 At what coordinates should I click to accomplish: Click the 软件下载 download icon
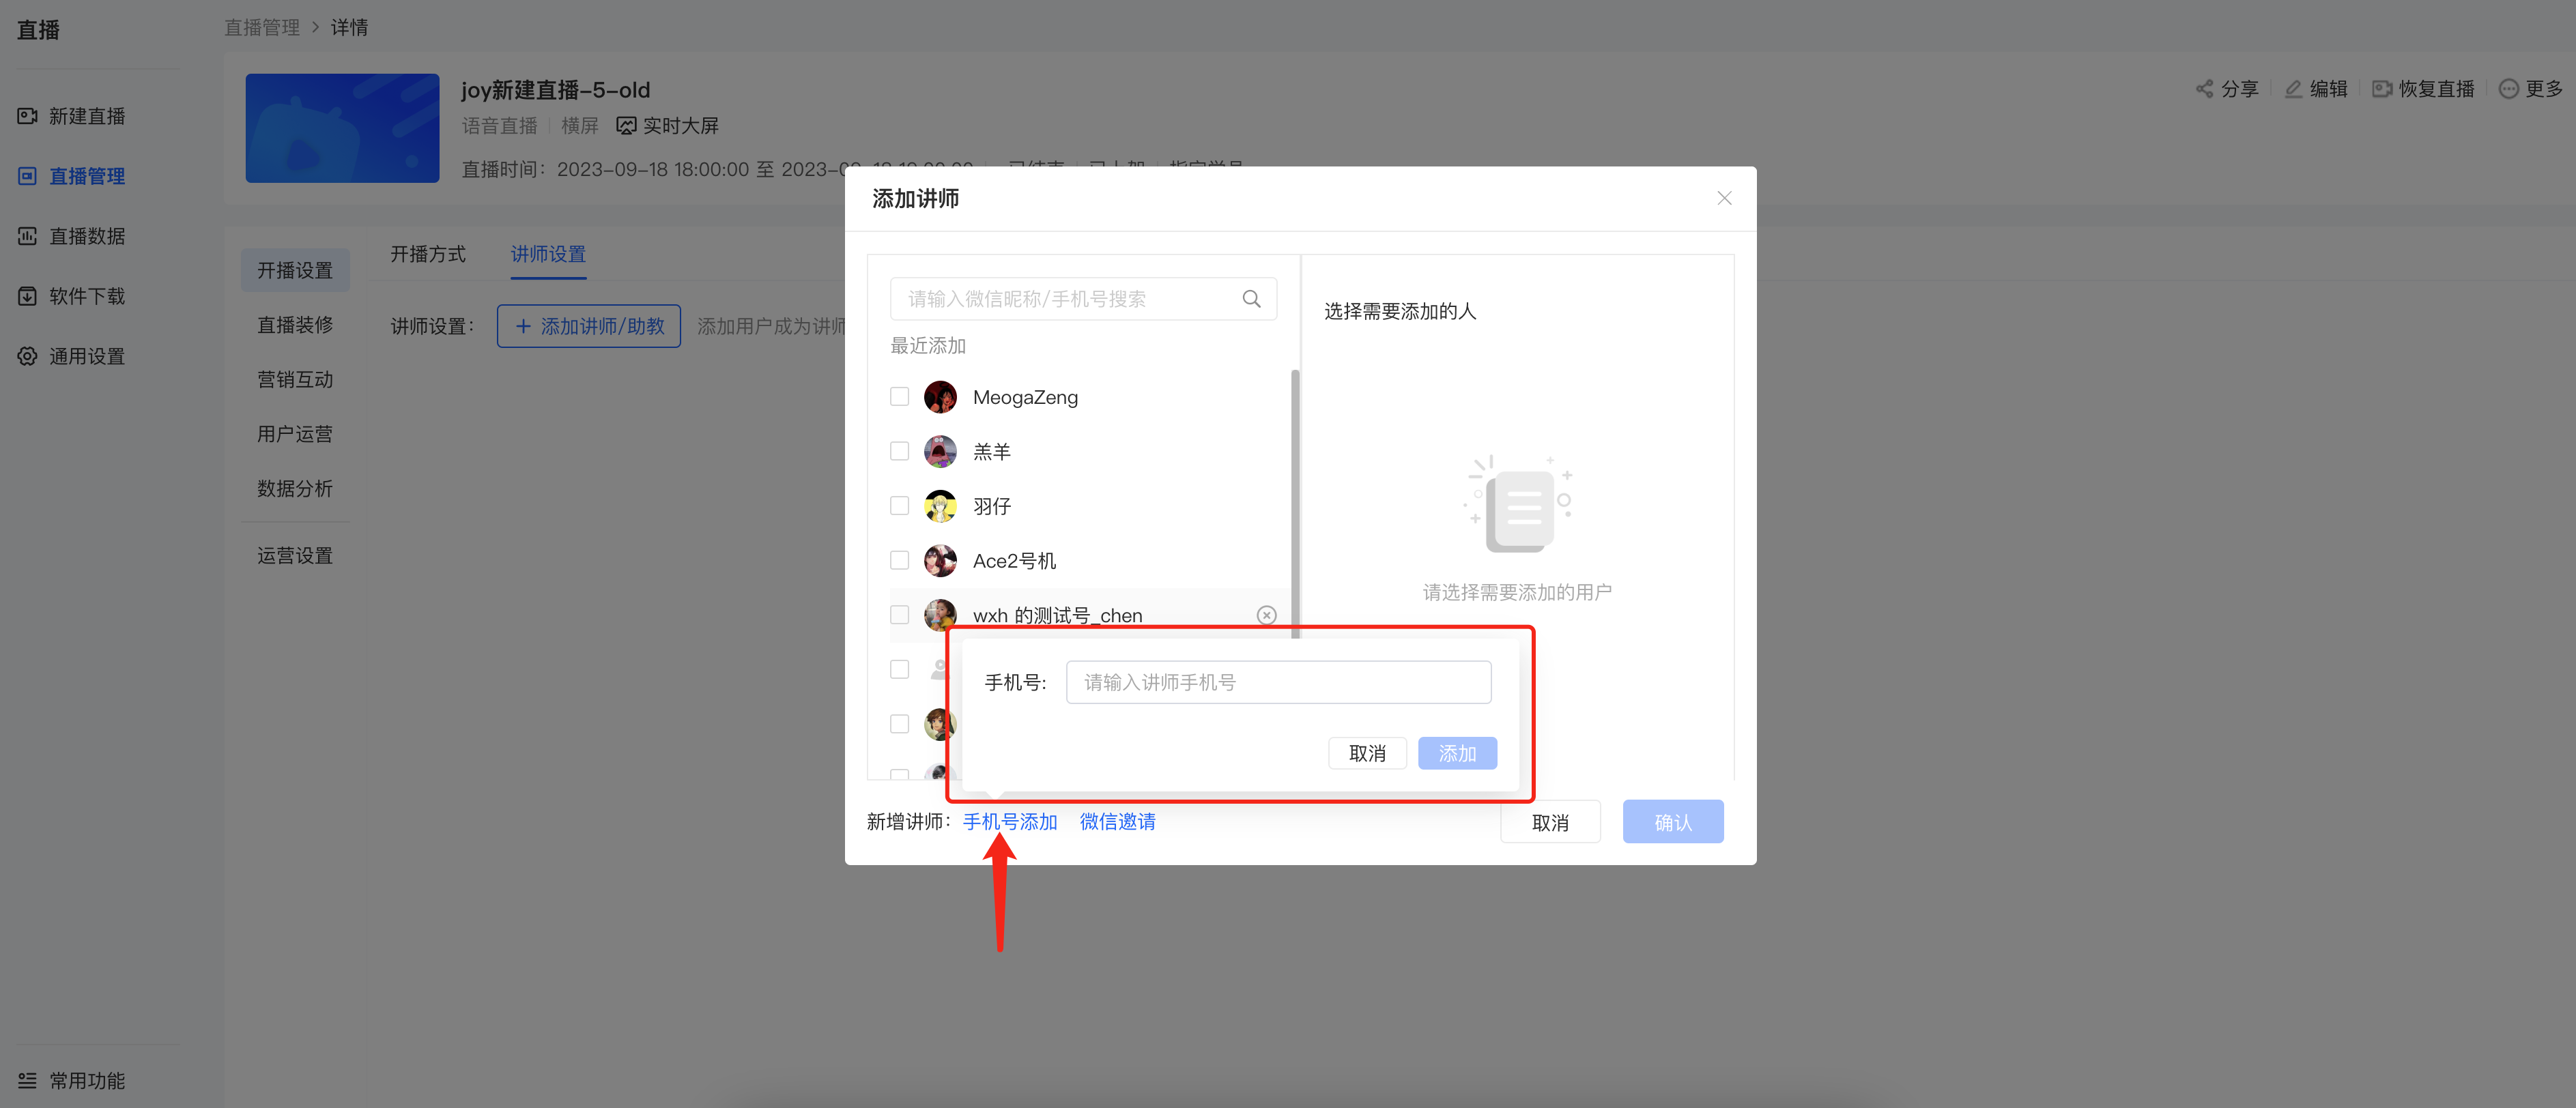coord(27,296)
